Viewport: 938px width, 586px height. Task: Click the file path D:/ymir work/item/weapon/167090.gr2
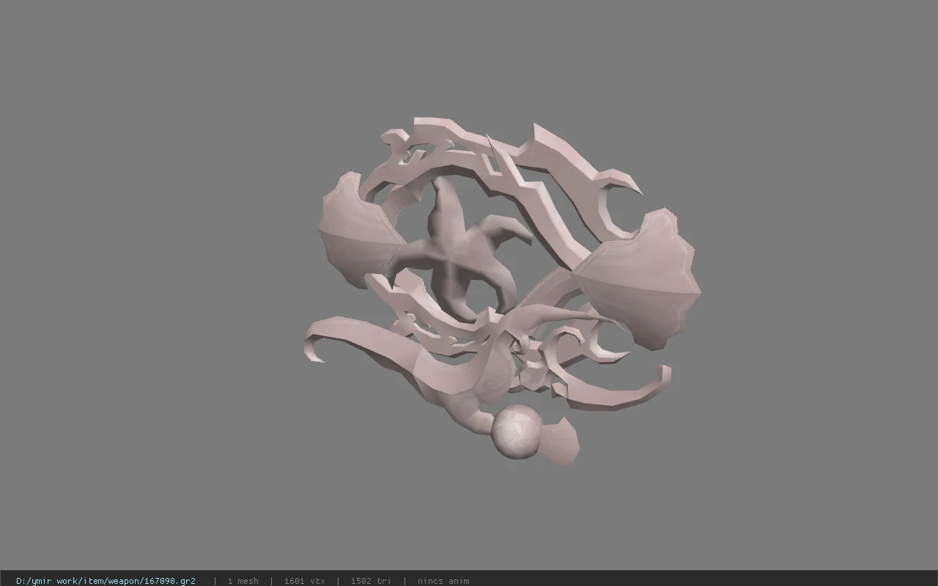coord(106,581)
